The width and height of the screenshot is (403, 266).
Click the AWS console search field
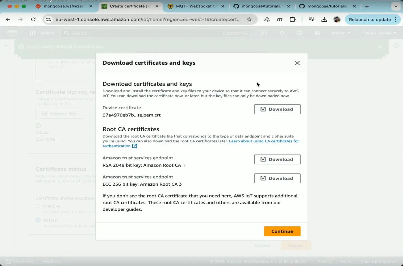coord(156,33)
